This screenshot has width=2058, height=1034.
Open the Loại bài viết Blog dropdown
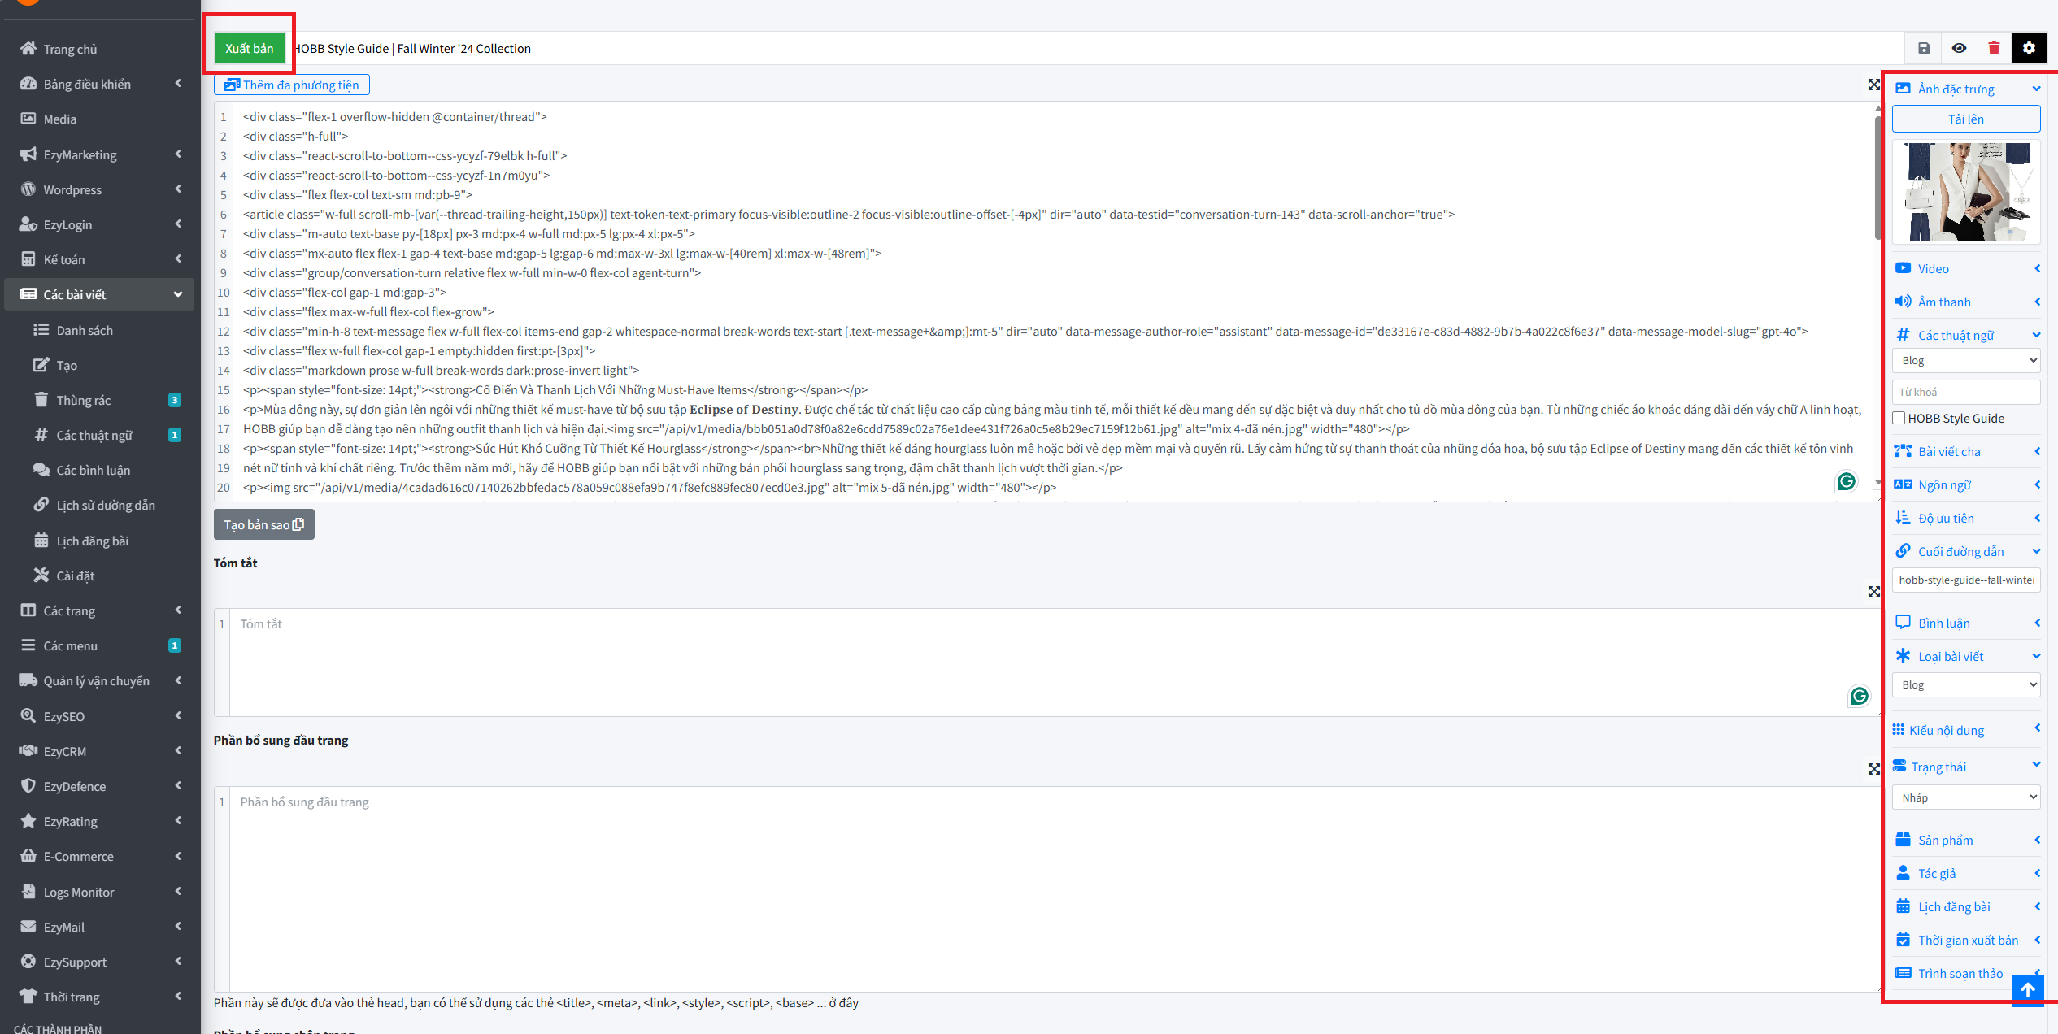[x=1965, y=684]
